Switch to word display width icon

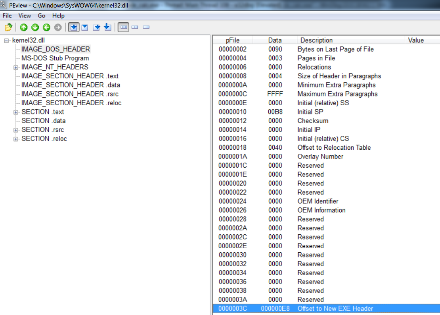(135, 27)
